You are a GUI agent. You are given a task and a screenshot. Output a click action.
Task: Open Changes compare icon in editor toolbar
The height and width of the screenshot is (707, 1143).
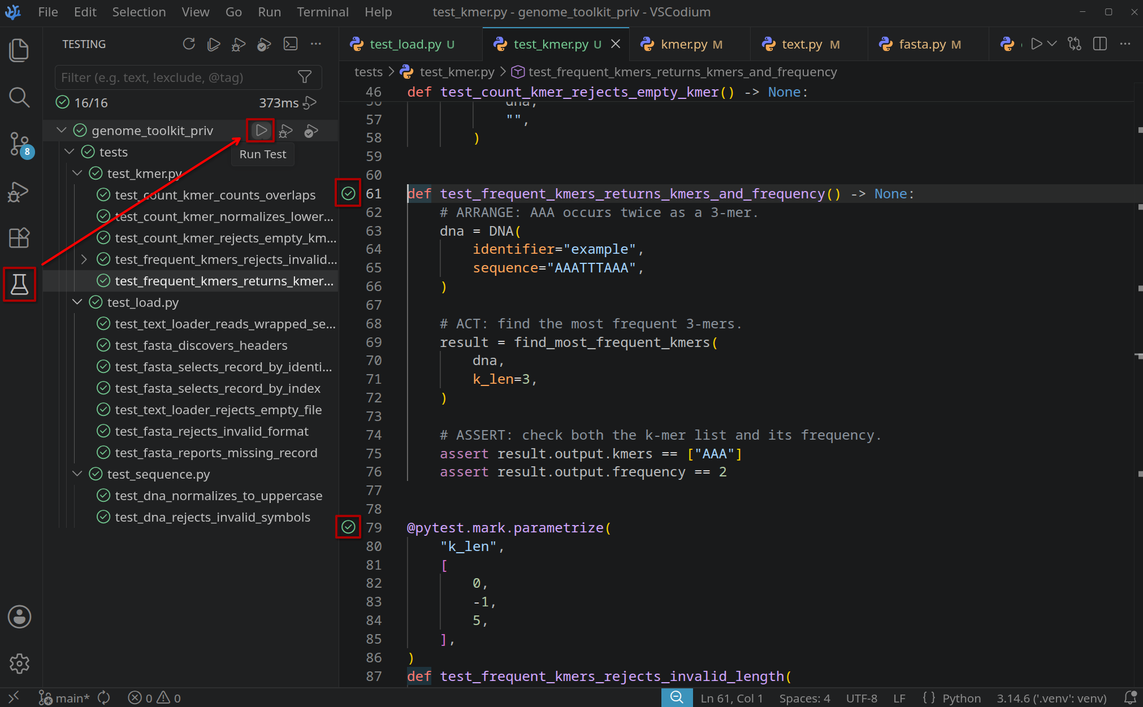[1075, 44]
